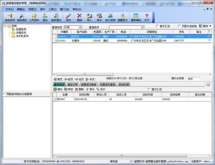Click the 重新编码 toolbar icon
The height and width of the screenshot is (165, 215).
135,17
